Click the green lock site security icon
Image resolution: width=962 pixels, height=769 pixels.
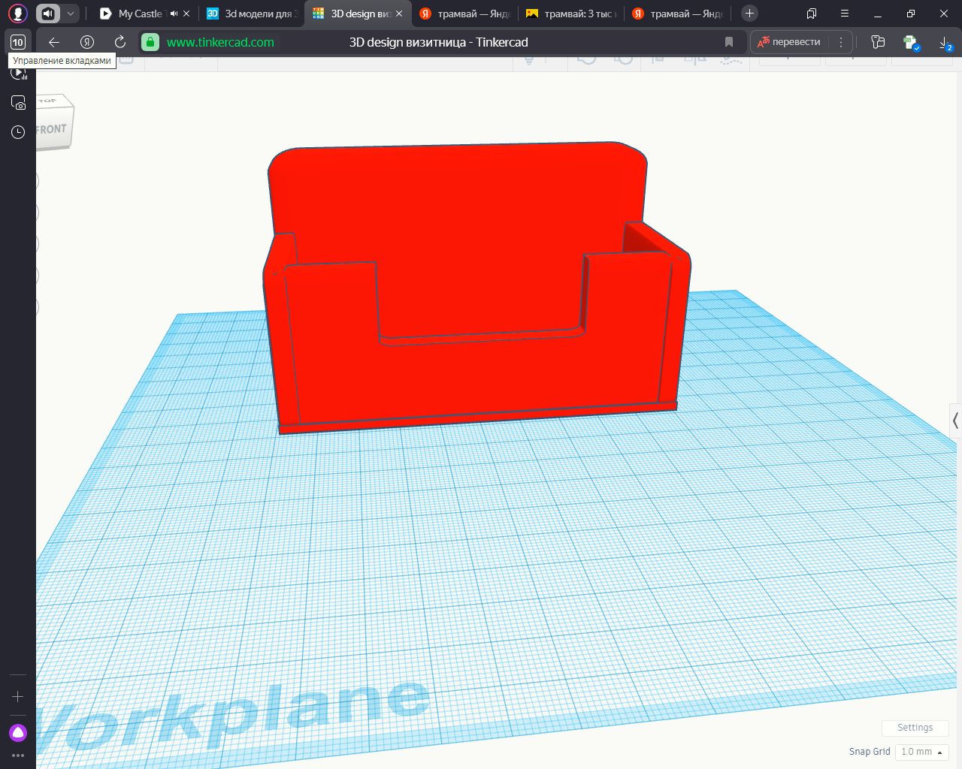point(150,42)
